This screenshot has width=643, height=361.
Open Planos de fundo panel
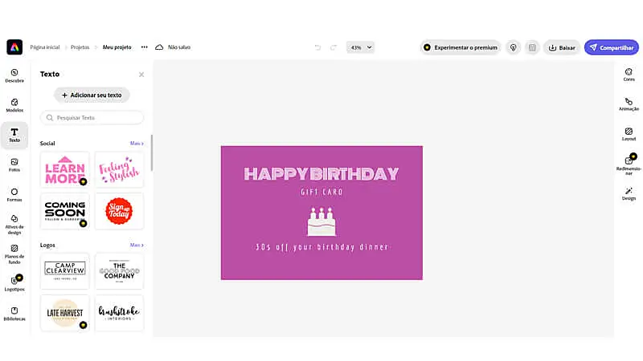pos(14,254)
